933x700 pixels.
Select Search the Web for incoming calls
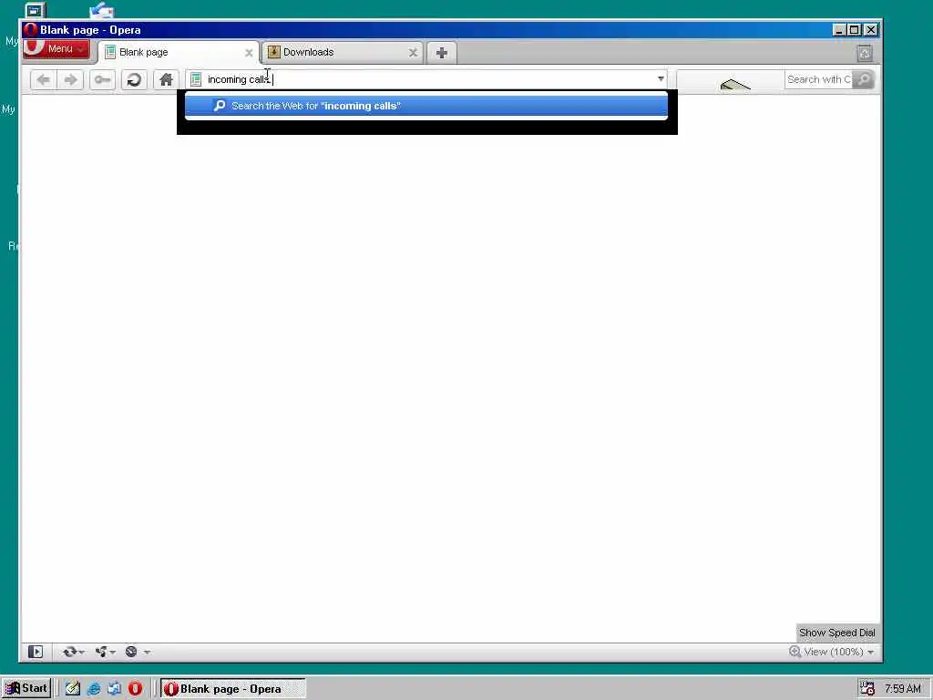(x=426, y=106)
